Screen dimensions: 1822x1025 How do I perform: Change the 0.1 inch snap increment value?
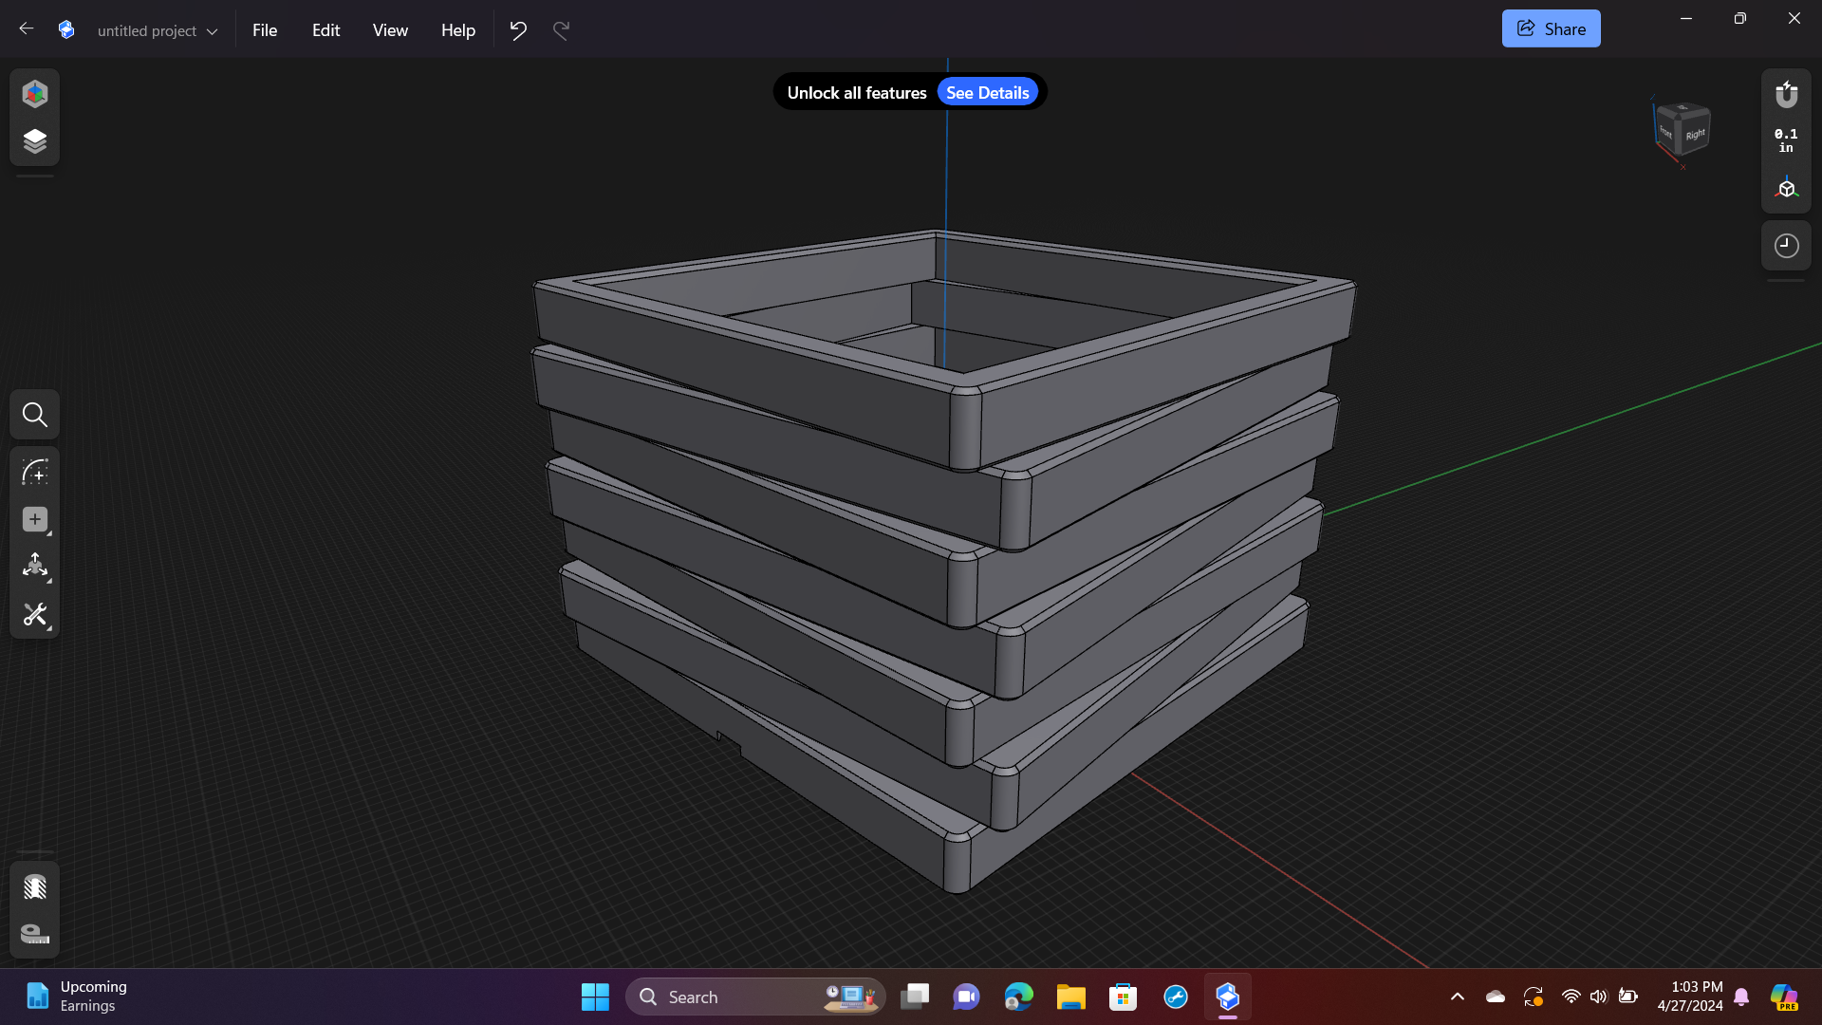click(x=1785, y=140)
